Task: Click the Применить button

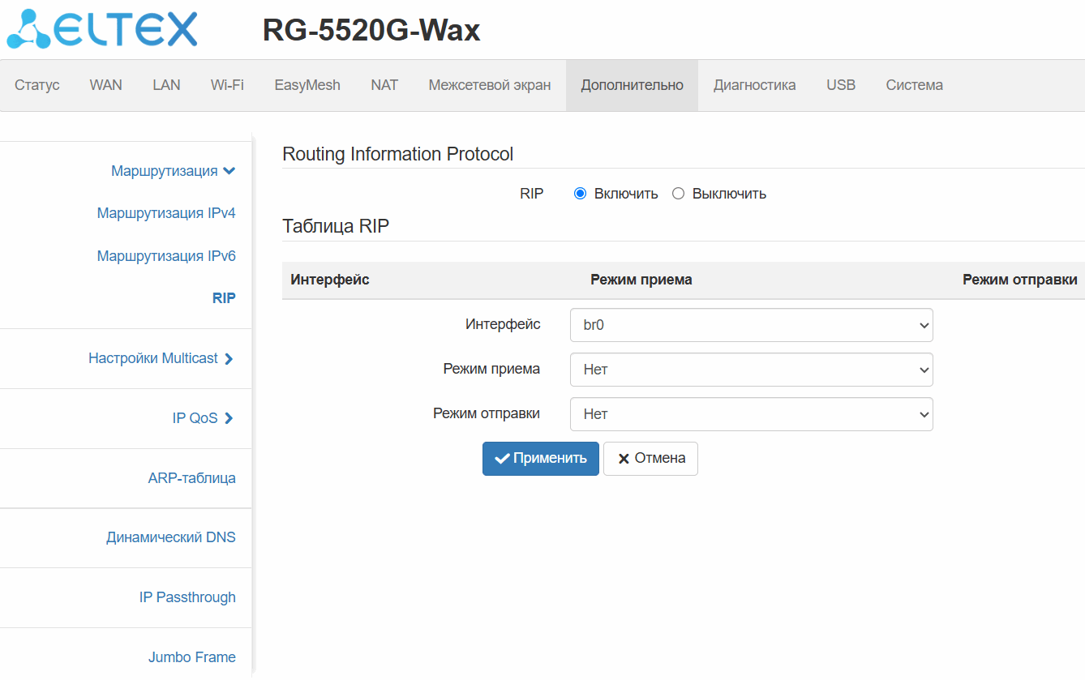Action: click(x=540, y=459)
